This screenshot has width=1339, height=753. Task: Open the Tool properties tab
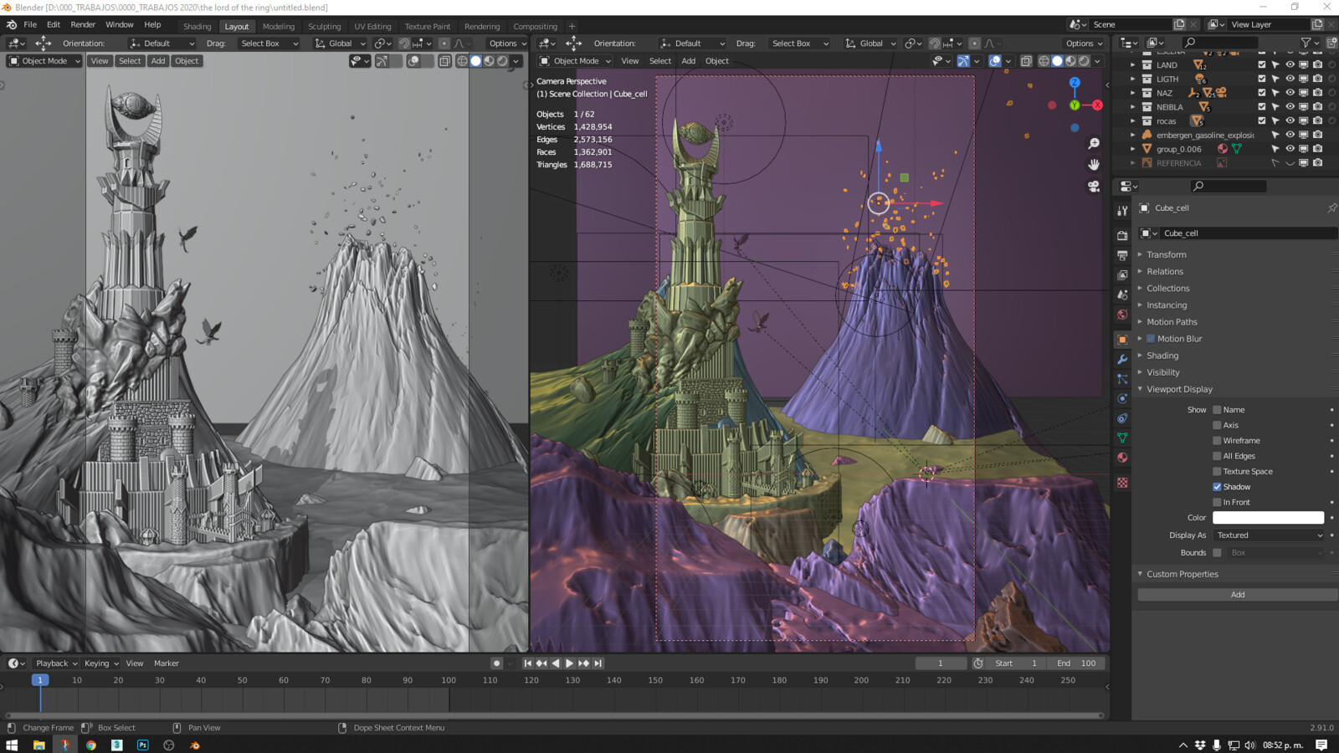1122,211
